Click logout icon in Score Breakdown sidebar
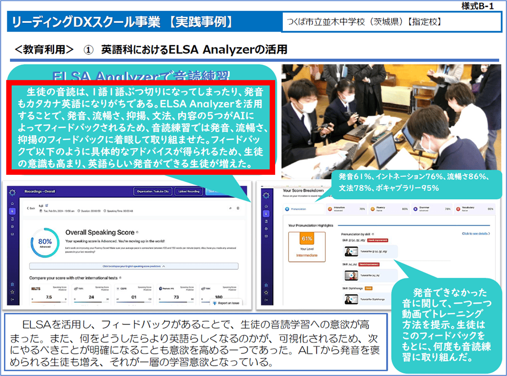Screen dimensions: 507x376 pyautogui.click(x=266, y=300)
